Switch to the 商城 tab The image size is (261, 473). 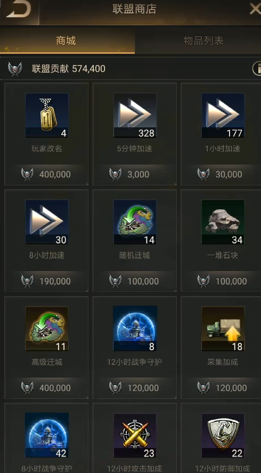pos(66,40)
